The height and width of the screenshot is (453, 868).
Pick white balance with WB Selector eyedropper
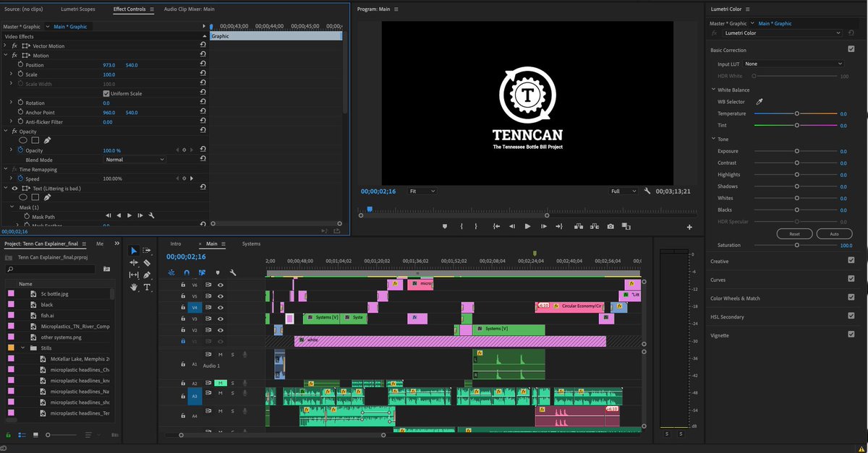[x=759, y=102]
